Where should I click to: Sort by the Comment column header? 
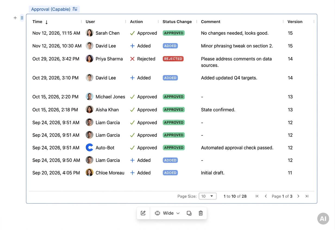click(211, 22)
